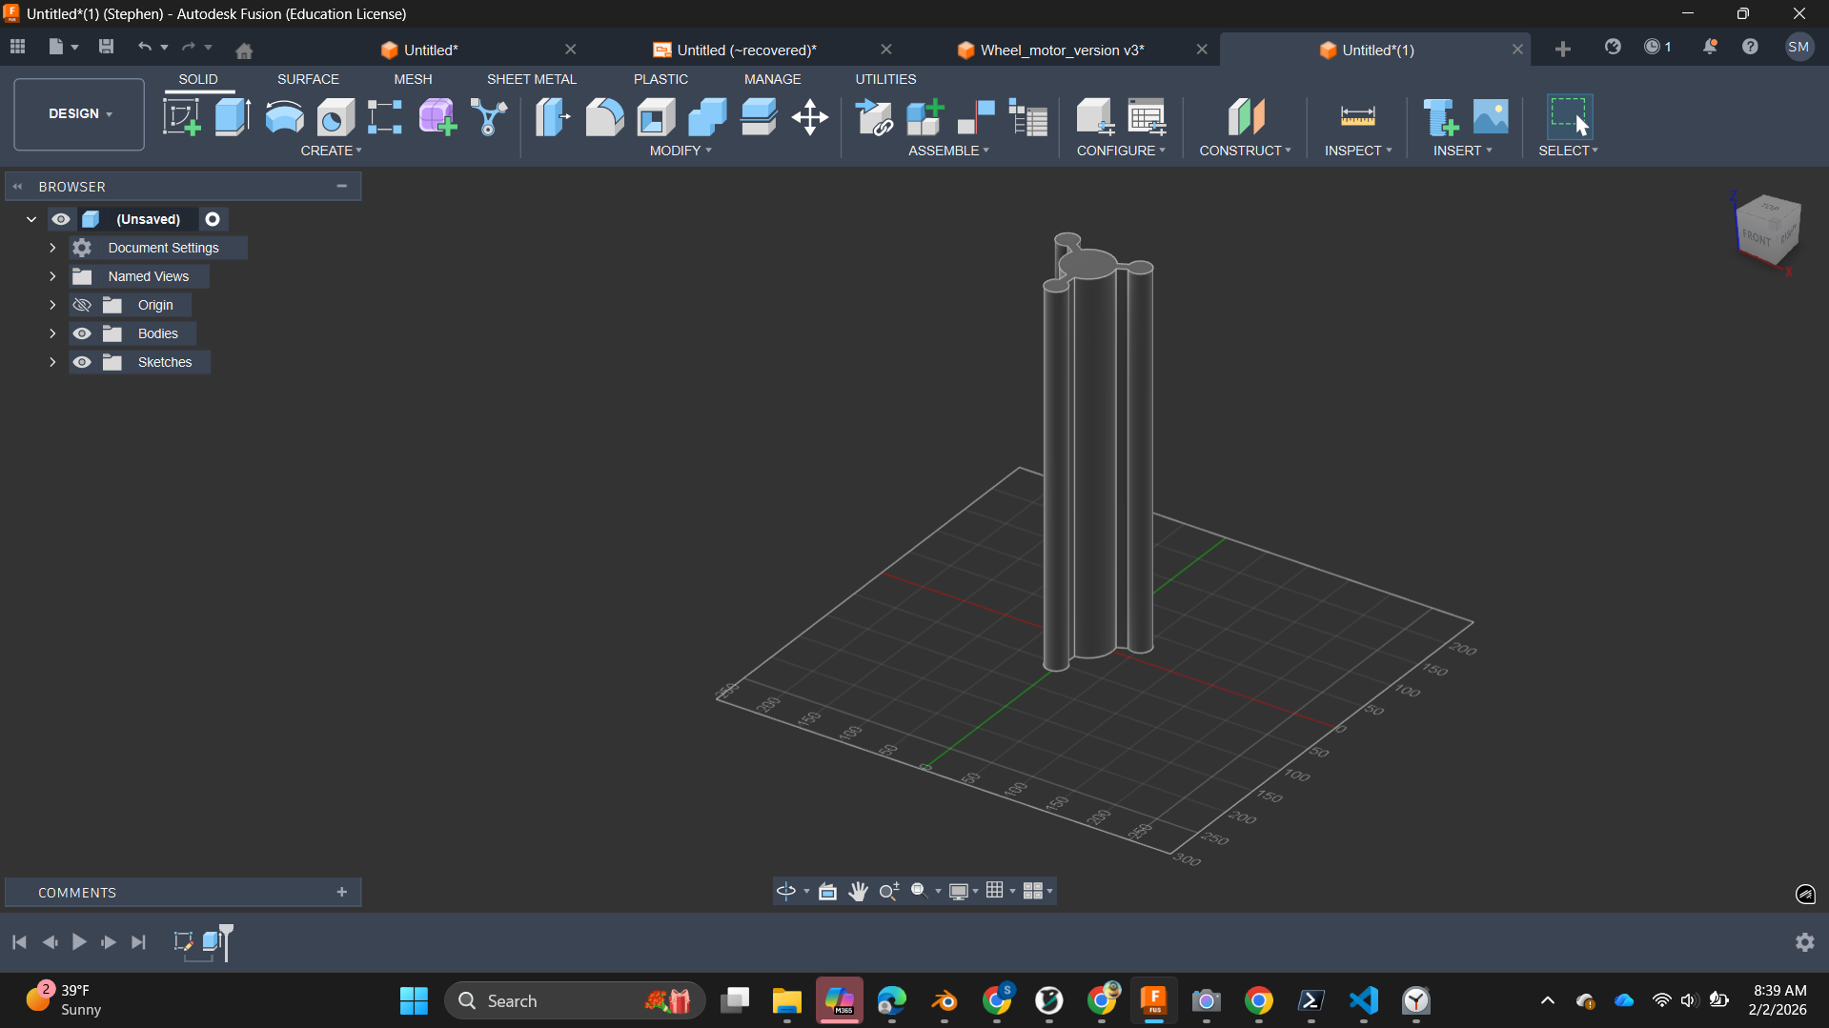Switch to Wheel_motor_version v3 document tab
1829x1028 pixels.
coord(1062,50)
